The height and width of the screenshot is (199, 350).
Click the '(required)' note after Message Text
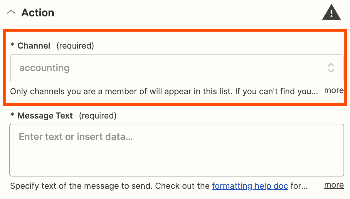tap(98, 116)
